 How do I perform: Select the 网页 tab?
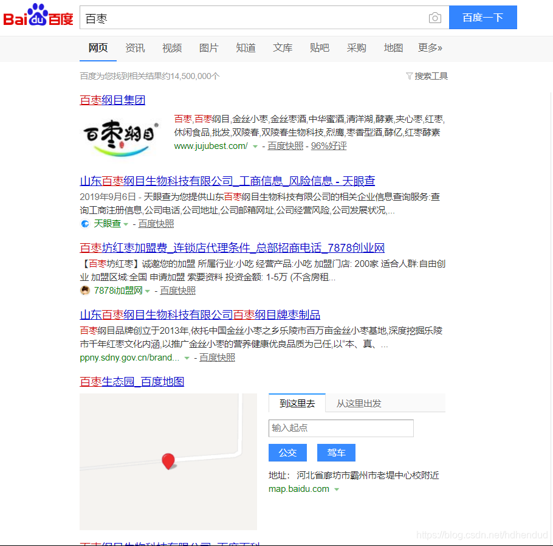(x=98, y=47)
